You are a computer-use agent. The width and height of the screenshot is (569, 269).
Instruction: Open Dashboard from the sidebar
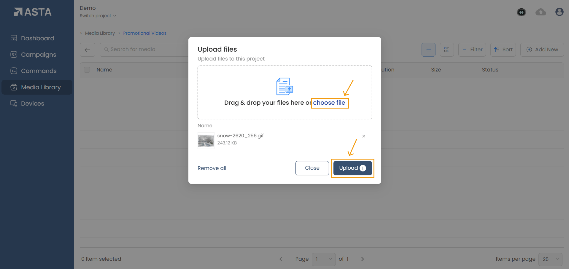[37, 38]
